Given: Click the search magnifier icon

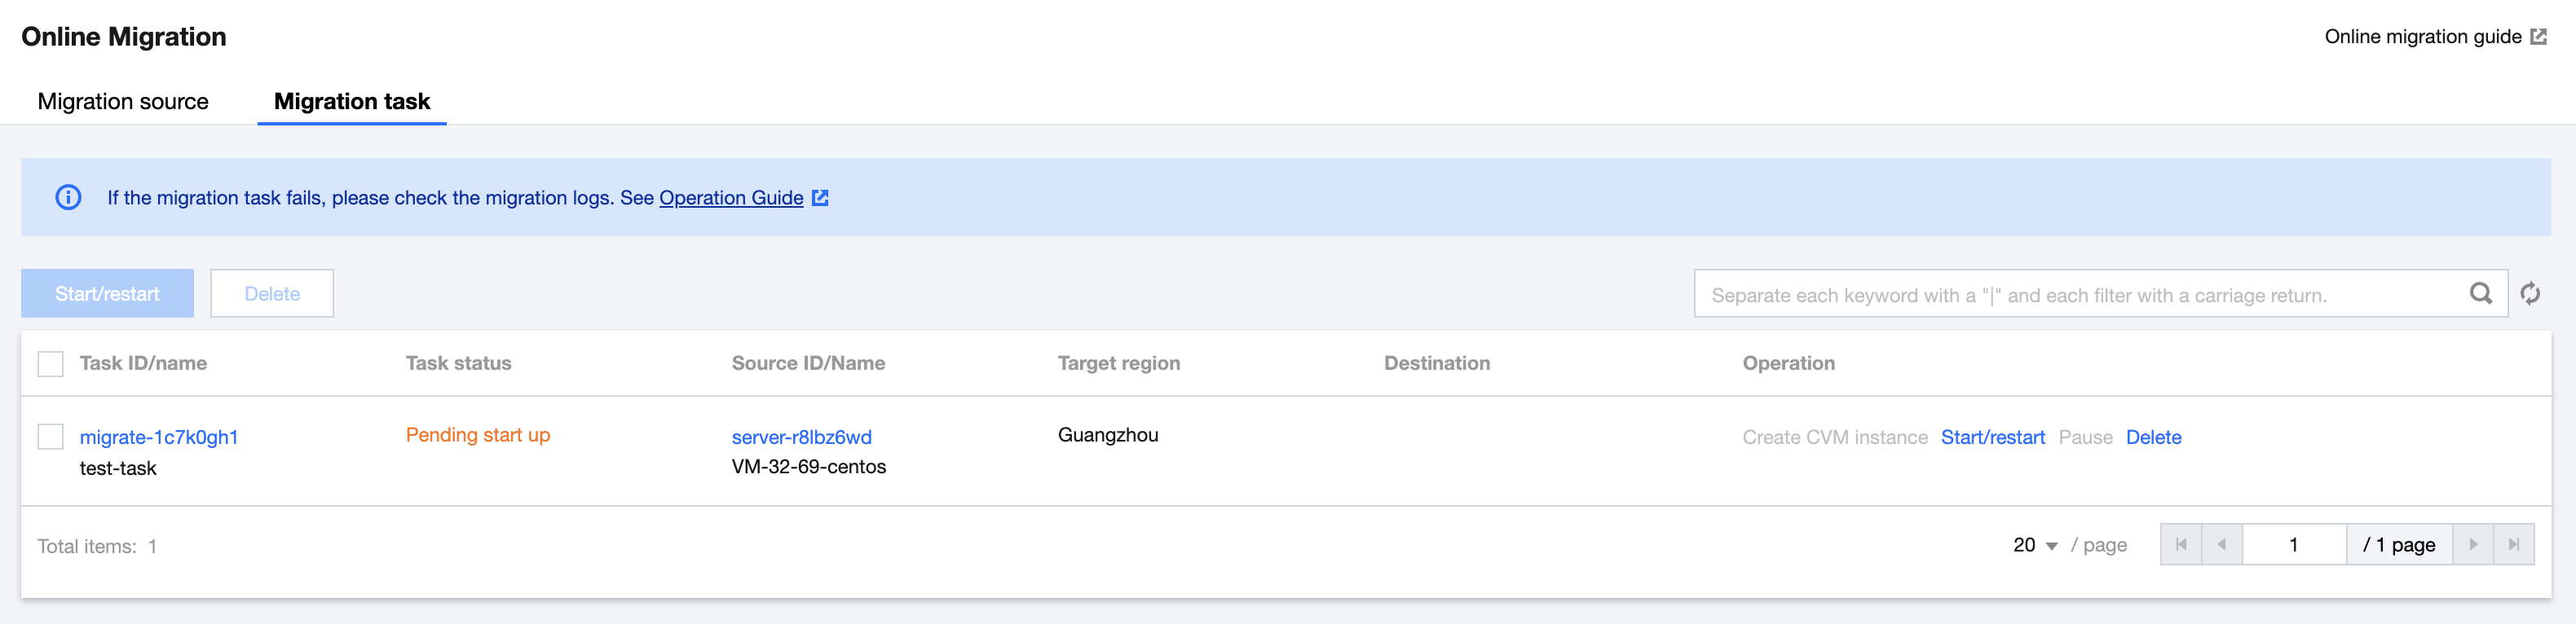Looking at the screenshot, I should (2480, 293).
